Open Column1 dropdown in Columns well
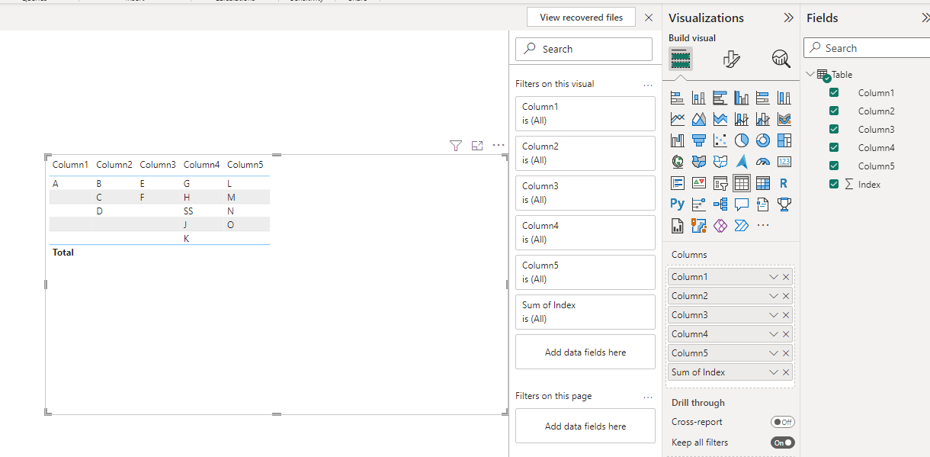The width and height of the screenshot is (930, 457). pyautogui.click(x=774, y=277)
